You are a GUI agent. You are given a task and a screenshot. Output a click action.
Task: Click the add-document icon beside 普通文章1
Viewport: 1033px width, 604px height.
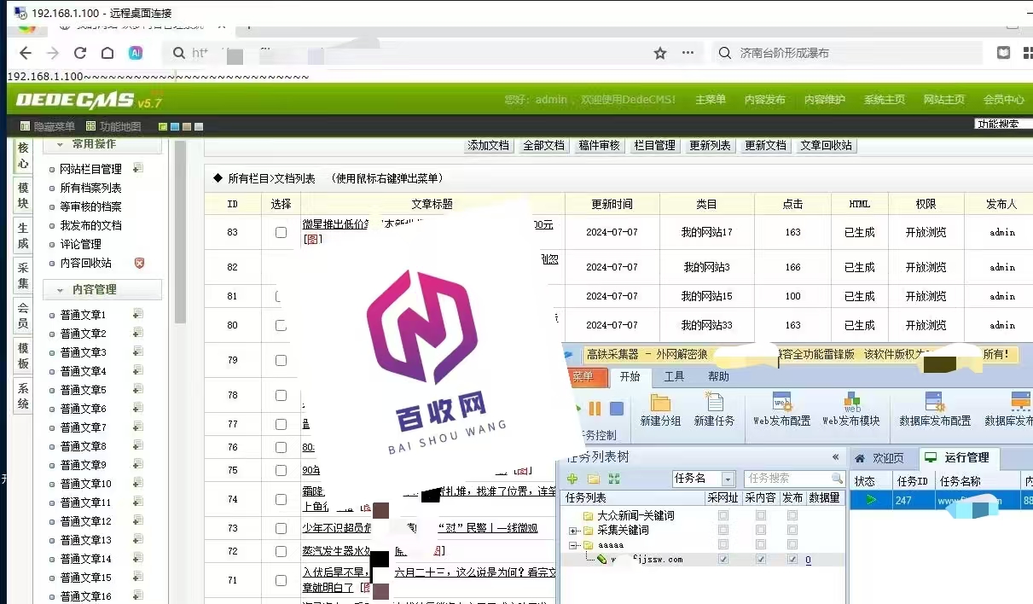137,314
